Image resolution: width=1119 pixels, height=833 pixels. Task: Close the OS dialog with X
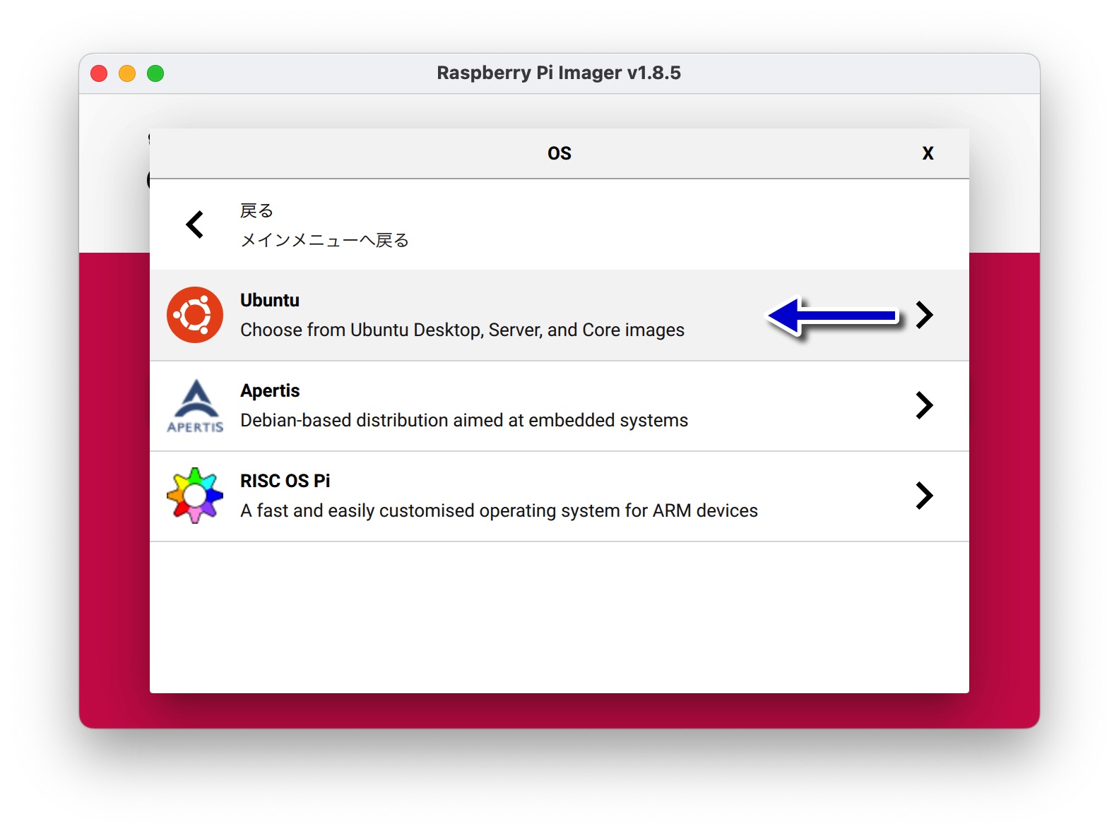click(928, 153)
